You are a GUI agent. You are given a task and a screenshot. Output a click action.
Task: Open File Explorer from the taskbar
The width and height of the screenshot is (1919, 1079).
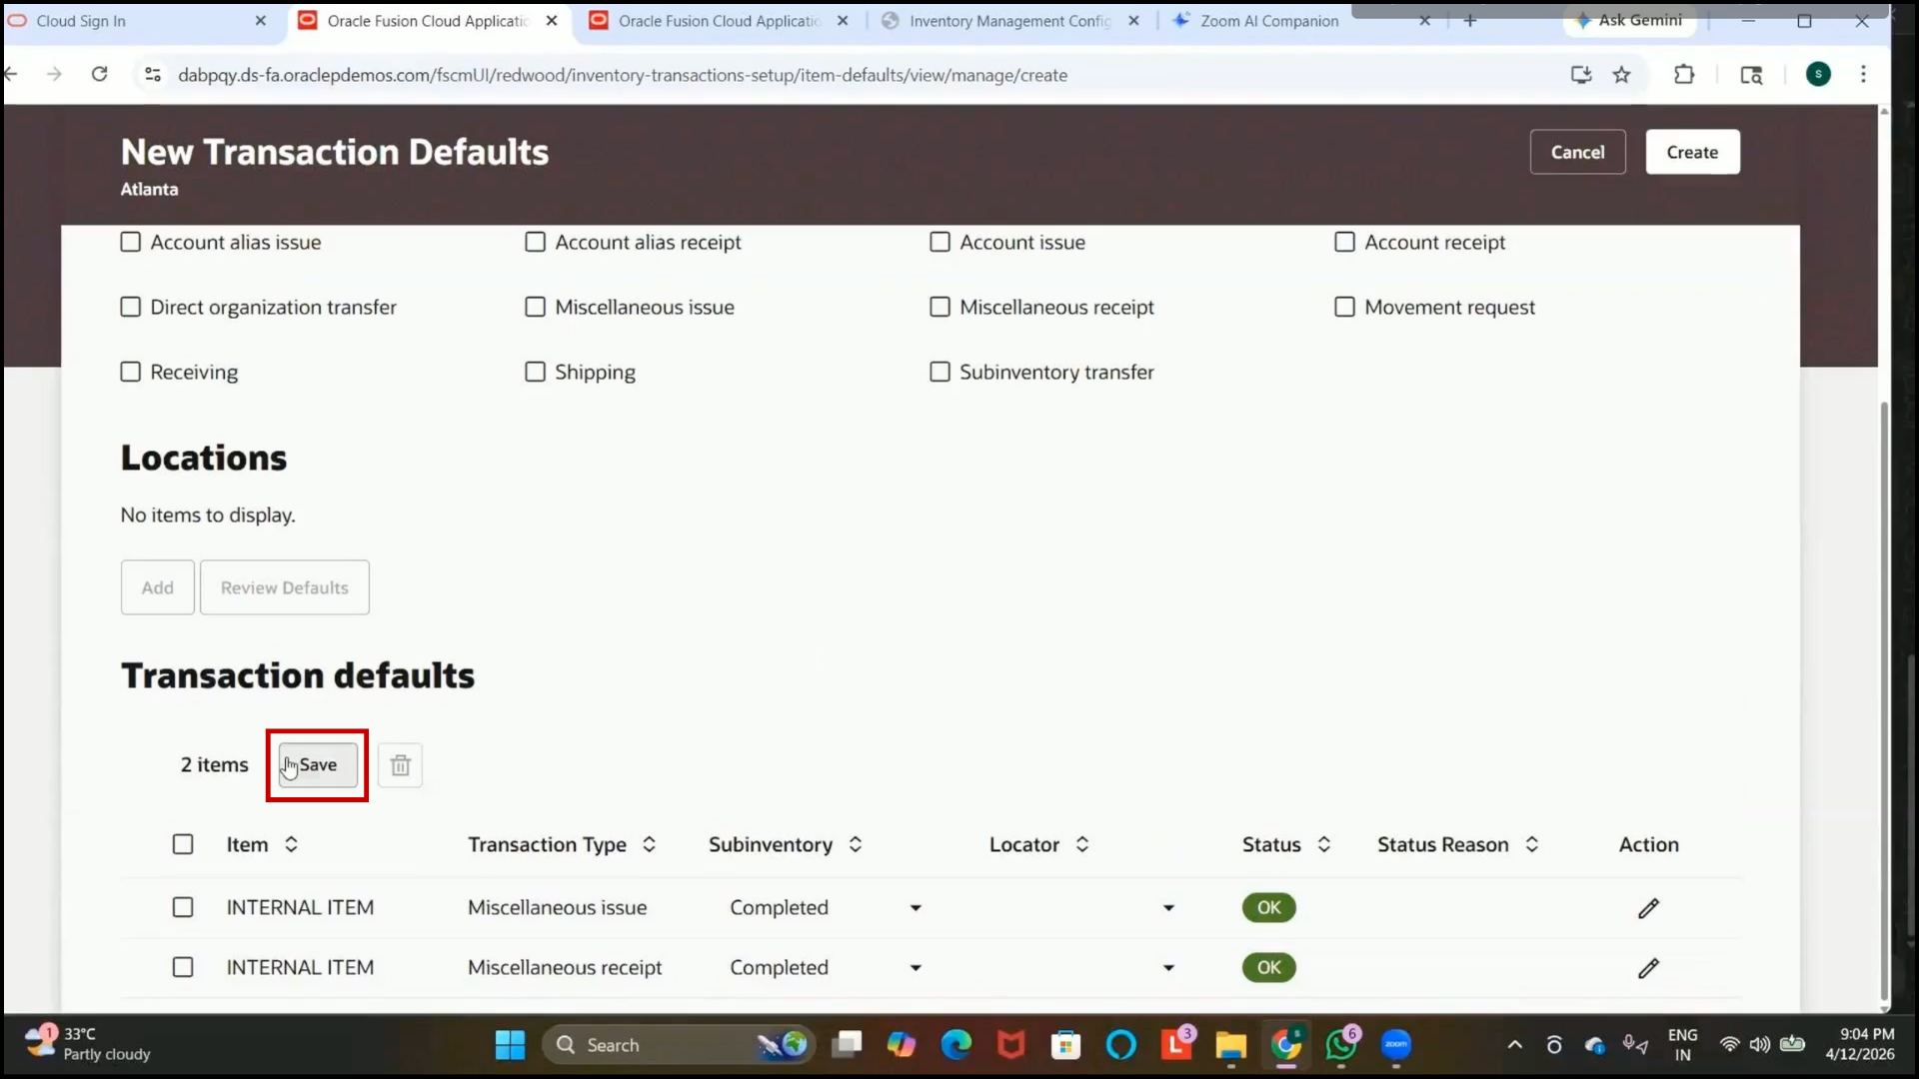(x=1230, y=1045)
